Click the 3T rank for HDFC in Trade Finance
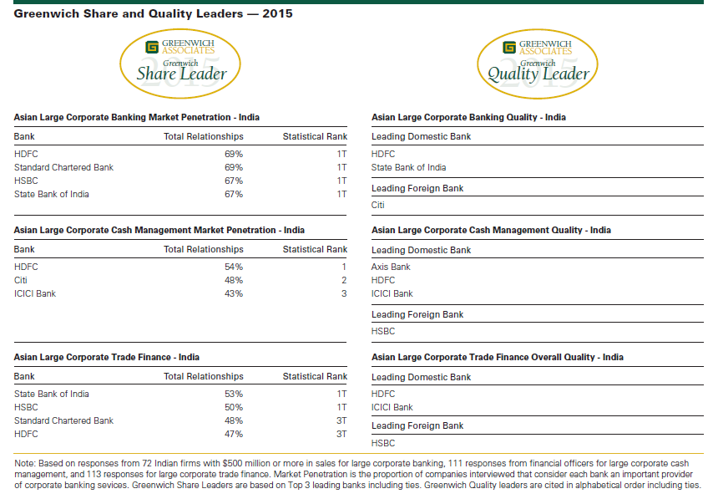 341,434
